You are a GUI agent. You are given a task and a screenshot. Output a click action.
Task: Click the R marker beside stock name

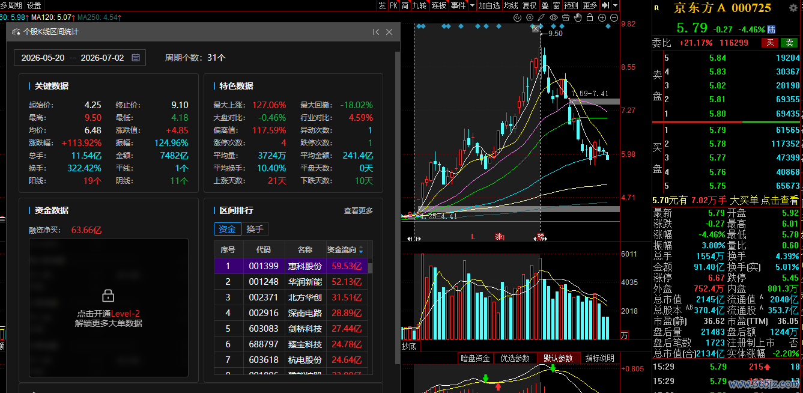[656, 8]
